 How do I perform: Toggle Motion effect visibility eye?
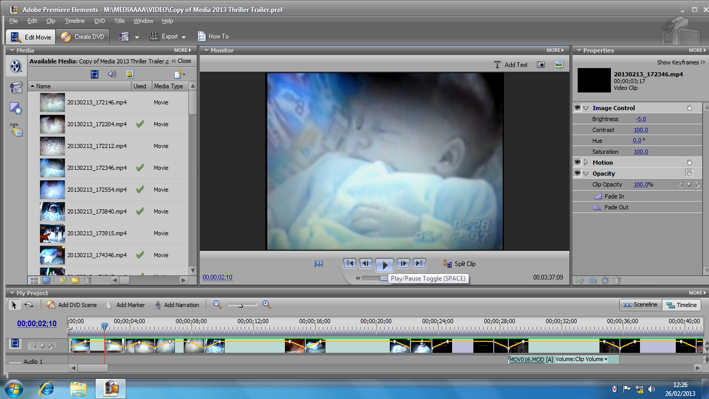(577, 163)
